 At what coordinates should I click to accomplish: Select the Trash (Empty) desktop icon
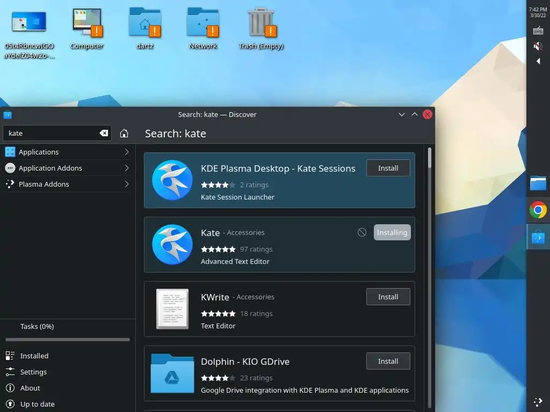point(260,30)
